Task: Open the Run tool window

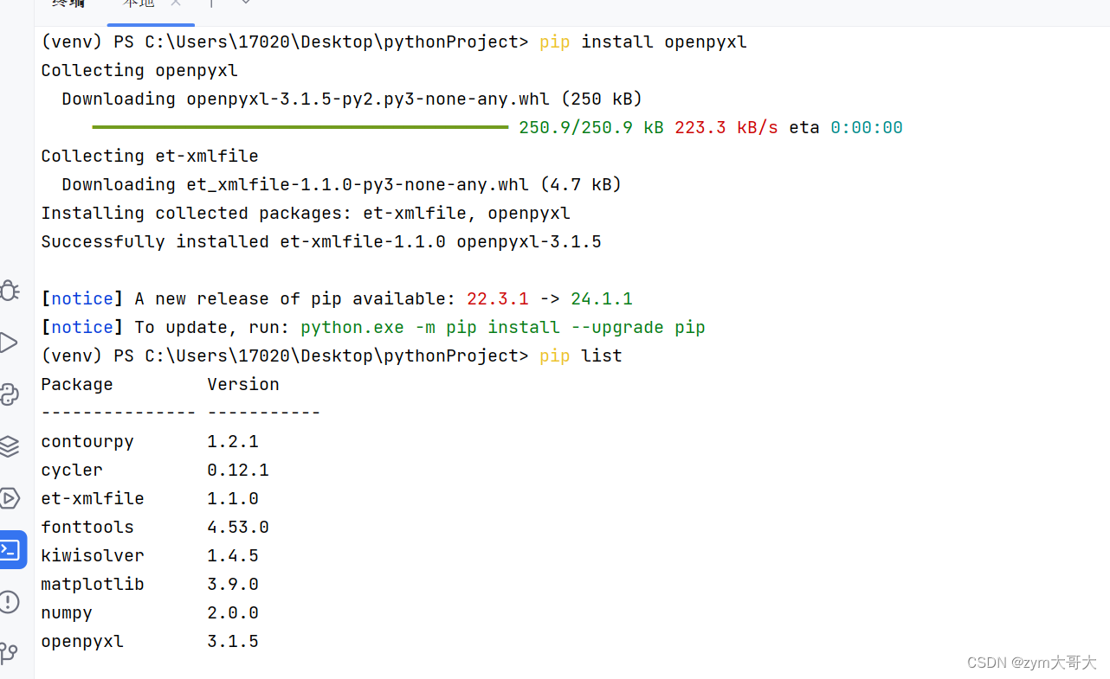Action: 10,343
